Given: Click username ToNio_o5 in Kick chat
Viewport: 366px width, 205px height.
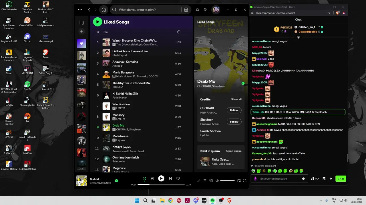Looking at the screenshot, I should tap(258, 112).
